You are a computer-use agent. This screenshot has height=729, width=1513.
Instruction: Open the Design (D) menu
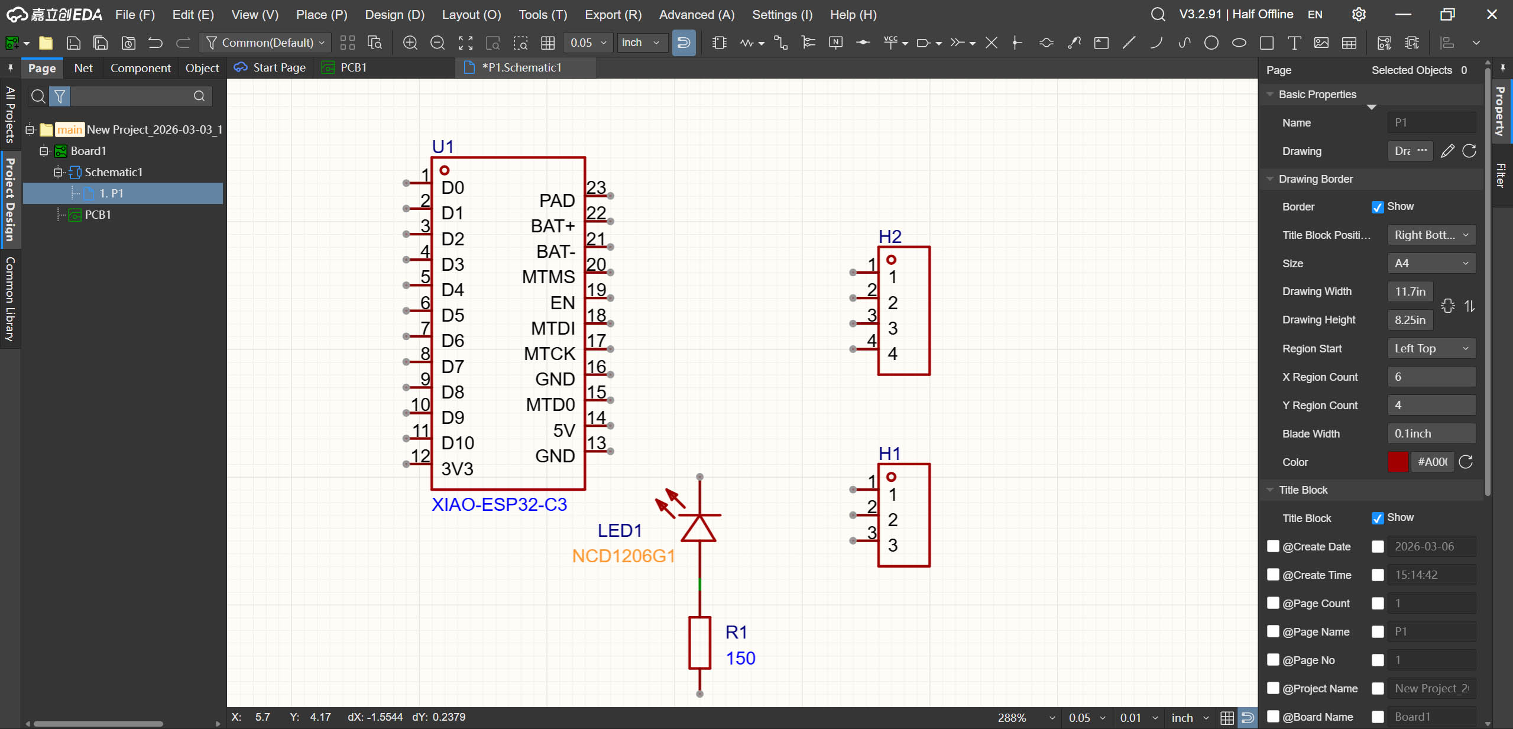pyautogui.click(x=394, y=14)
